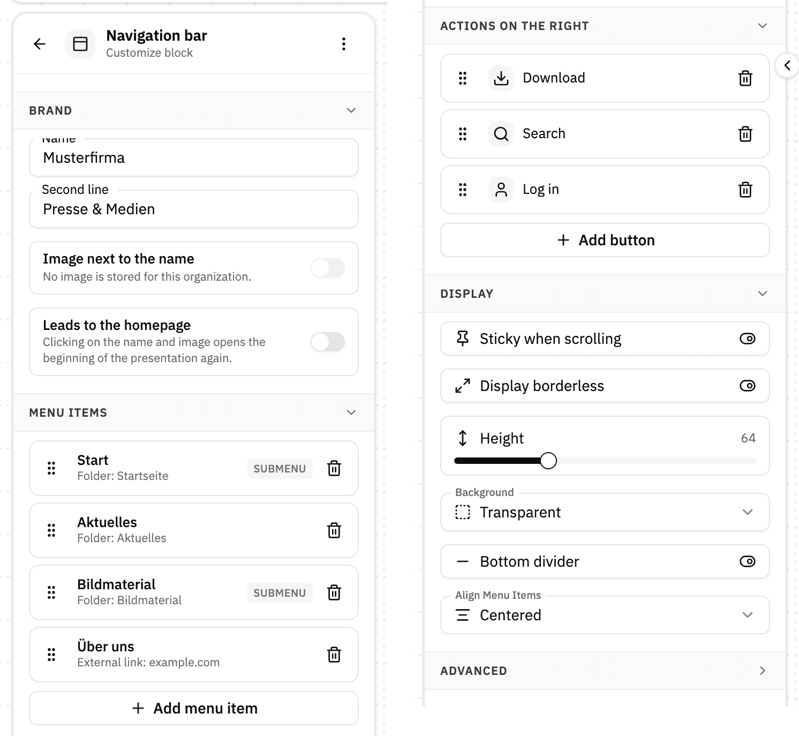This screenshot has height=736, width=799.
Task: Click the Add button option
Action: [605, 240]
